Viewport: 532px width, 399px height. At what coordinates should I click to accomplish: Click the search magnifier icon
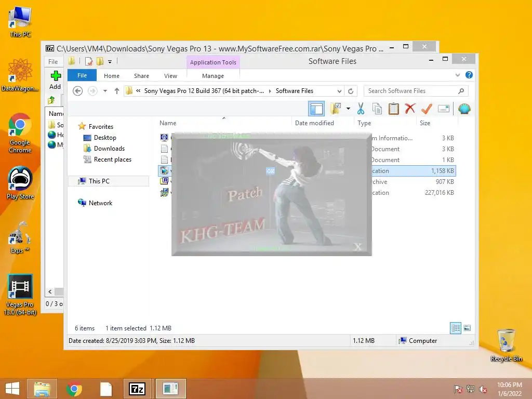(x=461, y=91)
